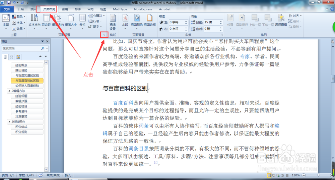
Task: Switch to the 开始 Home tab
Action: (x=21, y=9)
